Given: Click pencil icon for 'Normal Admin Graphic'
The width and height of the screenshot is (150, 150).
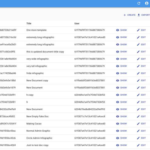Looking at the screenshot, I should click(x=138, y=131).
